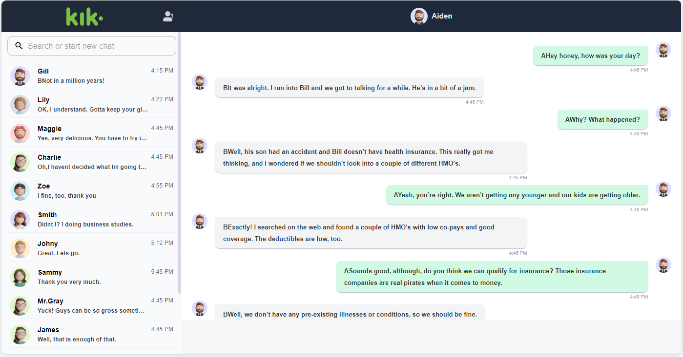
Task: Click Aiden's avatar in the chat header
Action: click(419, 16)
